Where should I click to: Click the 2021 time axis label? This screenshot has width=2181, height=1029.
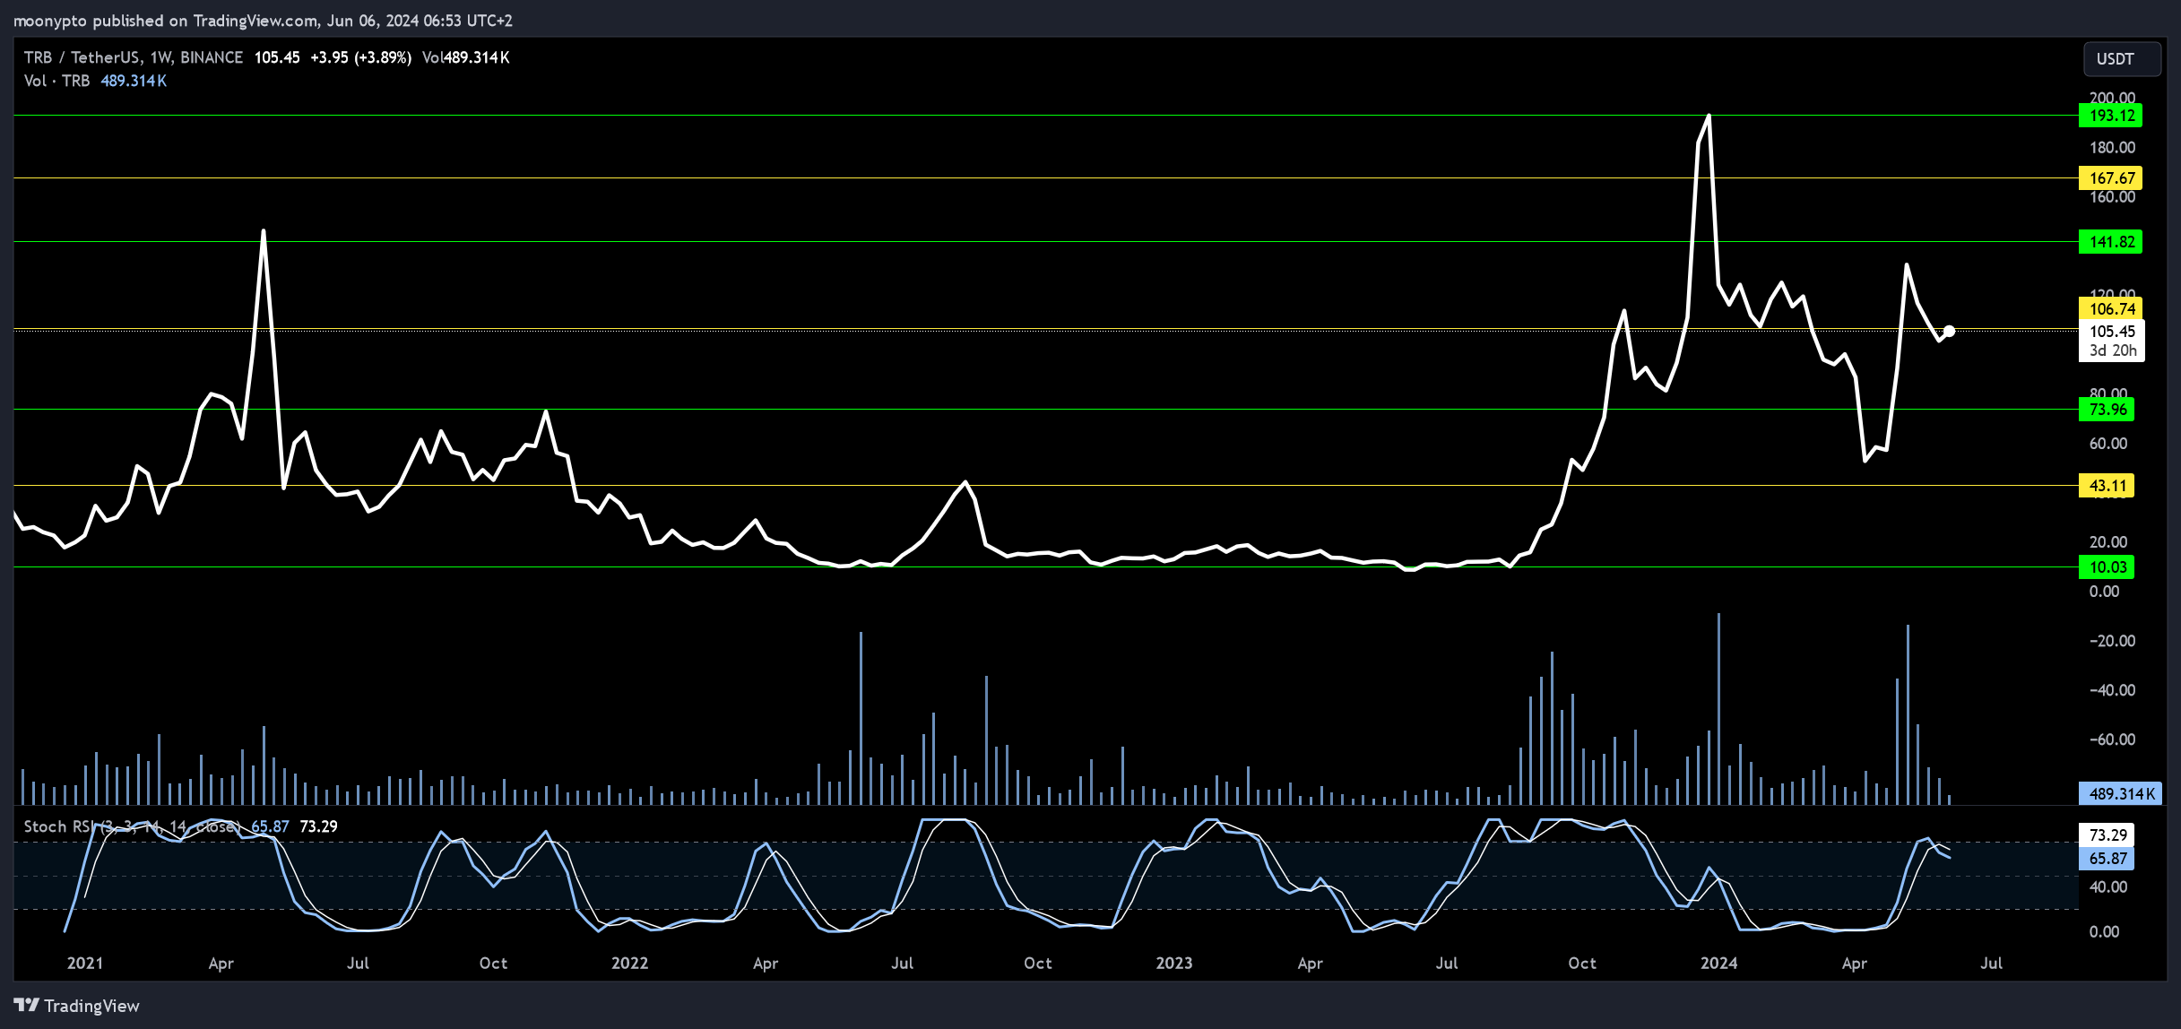(85, 964)
